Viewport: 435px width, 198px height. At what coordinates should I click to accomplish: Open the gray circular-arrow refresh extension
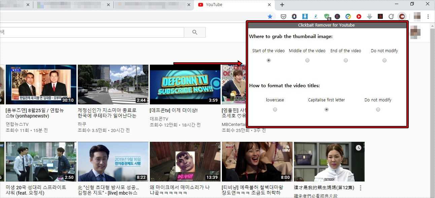coord(391,16)
